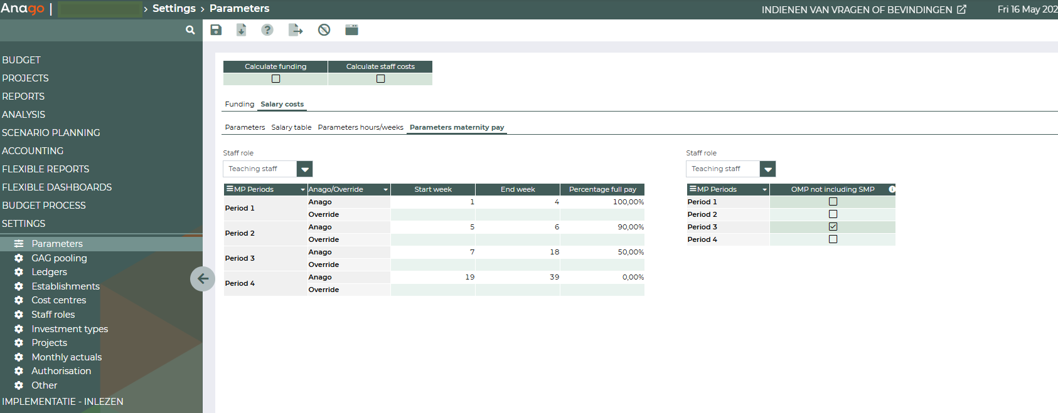1058x413 pixels.
Task: Open left Staff role Teaching staff dropdown
Action: pos(304,169)
